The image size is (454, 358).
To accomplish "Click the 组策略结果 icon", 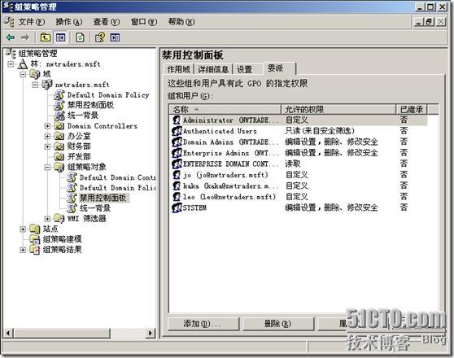I will point(35,250).
